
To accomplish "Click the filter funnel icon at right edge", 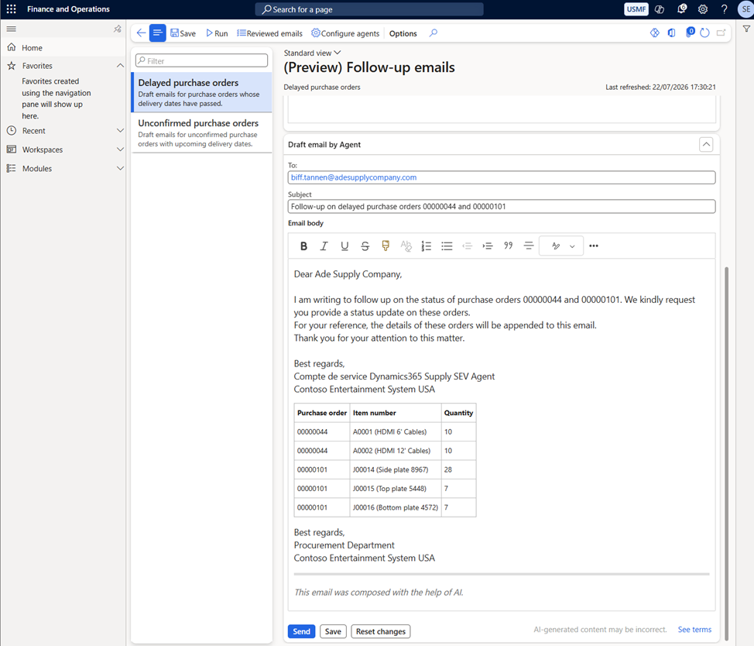I will coord(746,29).
